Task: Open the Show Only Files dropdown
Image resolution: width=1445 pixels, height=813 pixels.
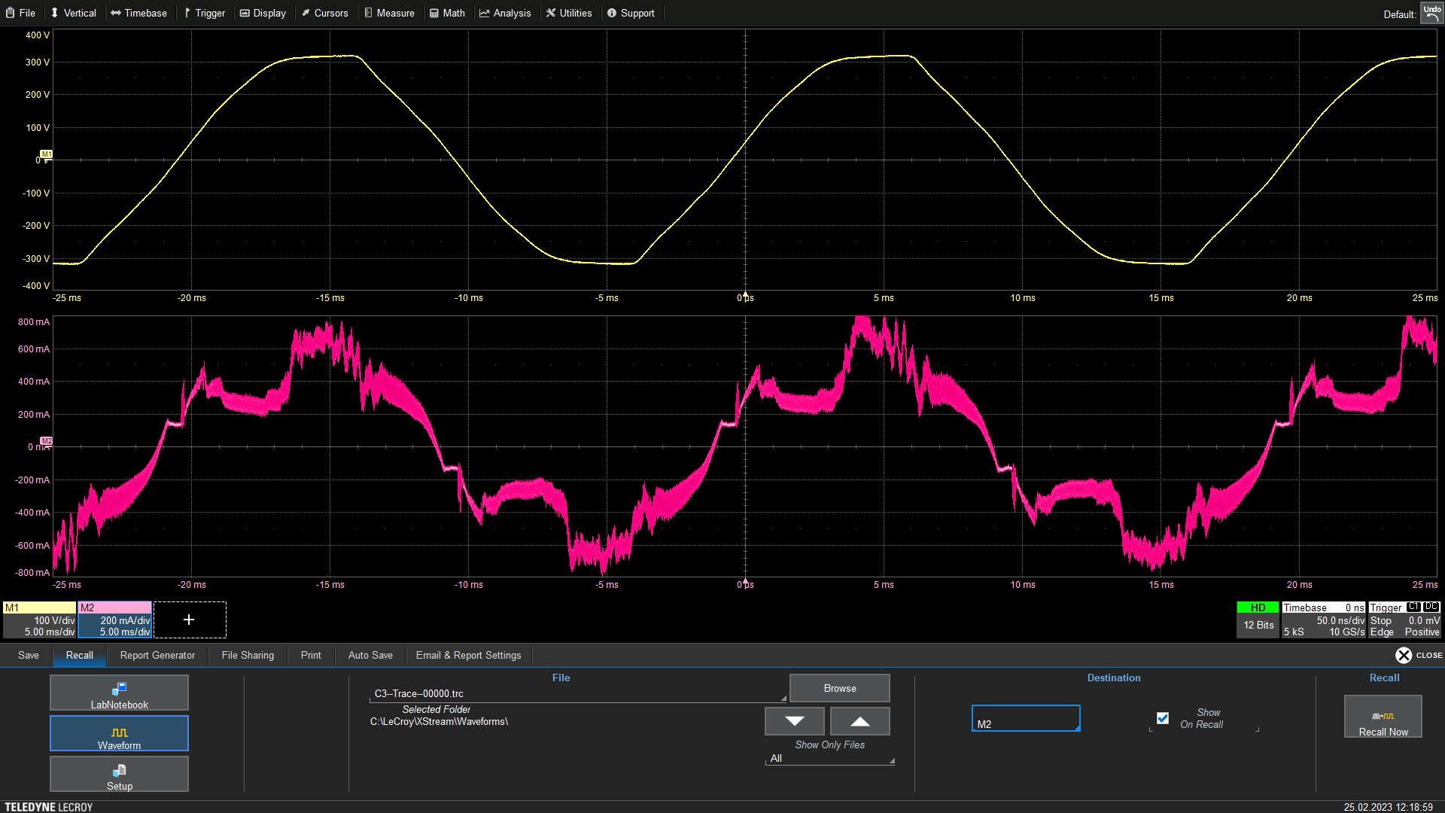Action: [829, 758]
